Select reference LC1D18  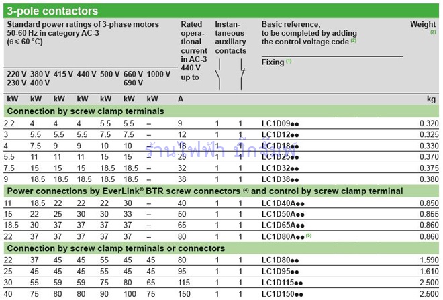(x=280, y=146)
